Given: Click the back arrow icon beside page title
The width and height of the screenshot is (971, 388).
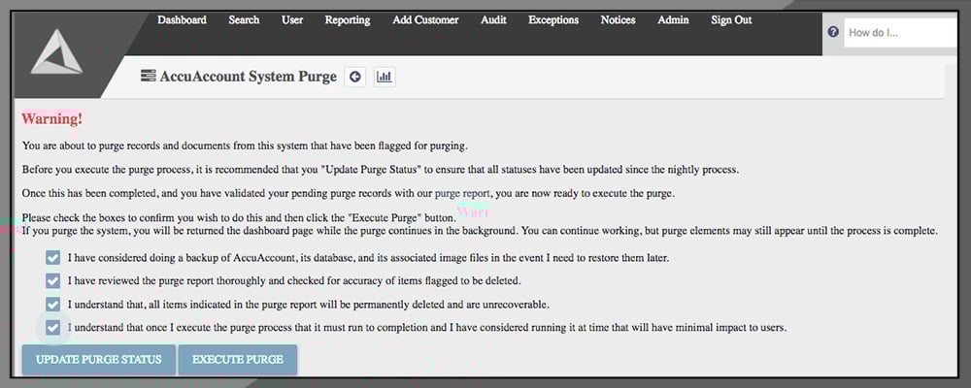Looking at the screenshot, I should click(355, 77).
